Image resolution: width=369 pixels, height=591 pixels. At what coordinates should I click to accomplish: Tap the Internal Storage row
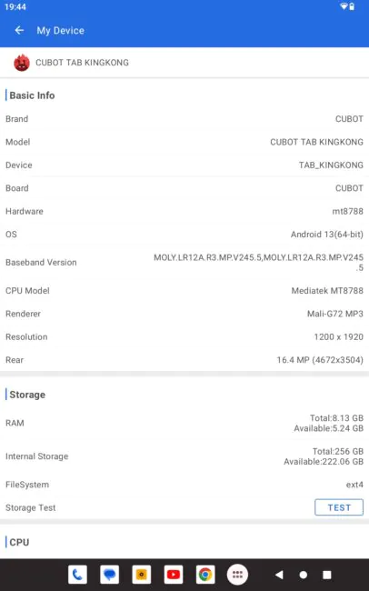[x=184, y=456]
